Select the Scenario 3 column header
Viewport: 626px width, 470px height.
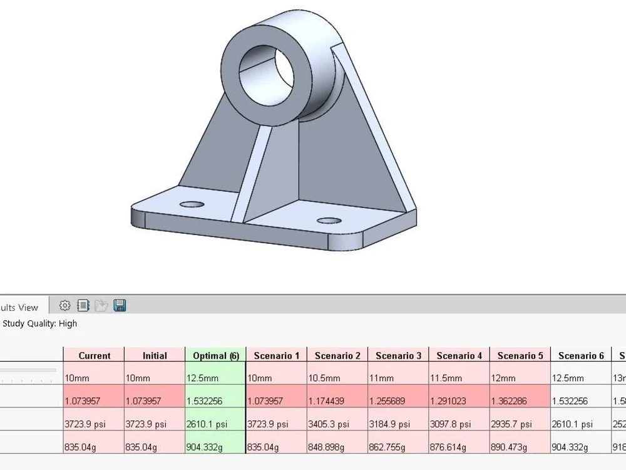398,355
